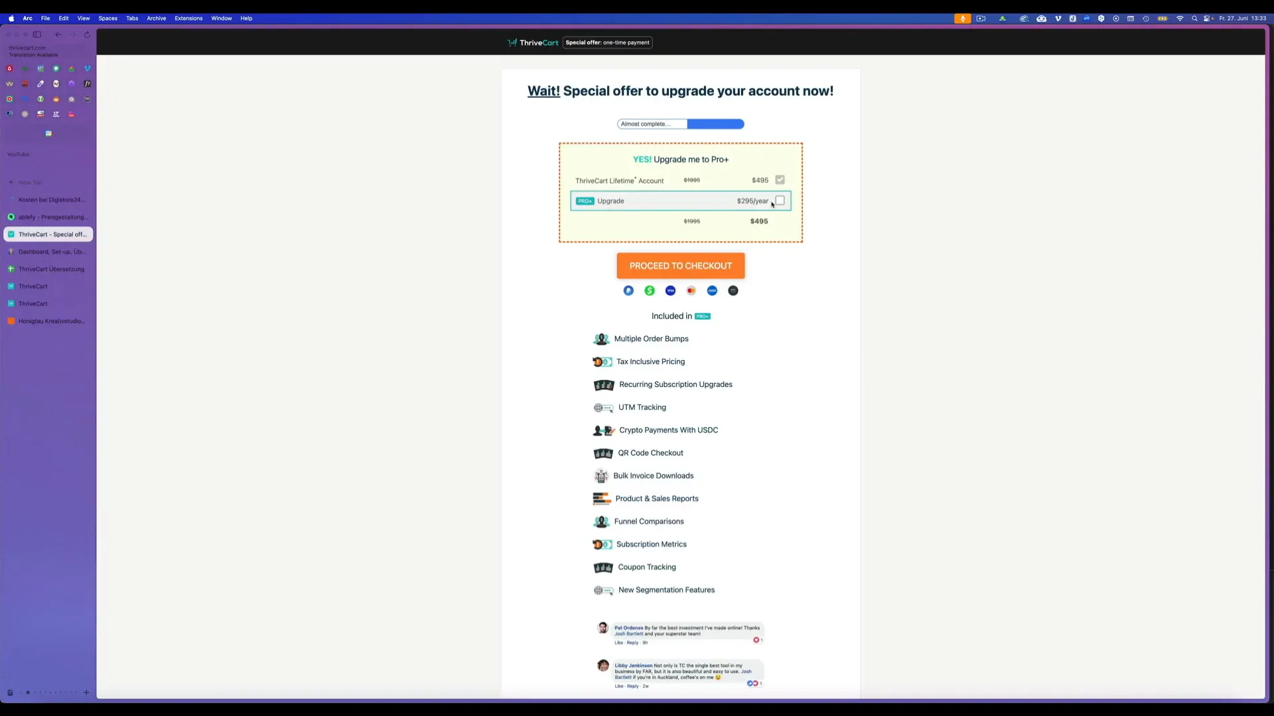Click the Almost complete progress bar
The height and width of the screenshot is (716, 1274).
(x=681, y=124)
